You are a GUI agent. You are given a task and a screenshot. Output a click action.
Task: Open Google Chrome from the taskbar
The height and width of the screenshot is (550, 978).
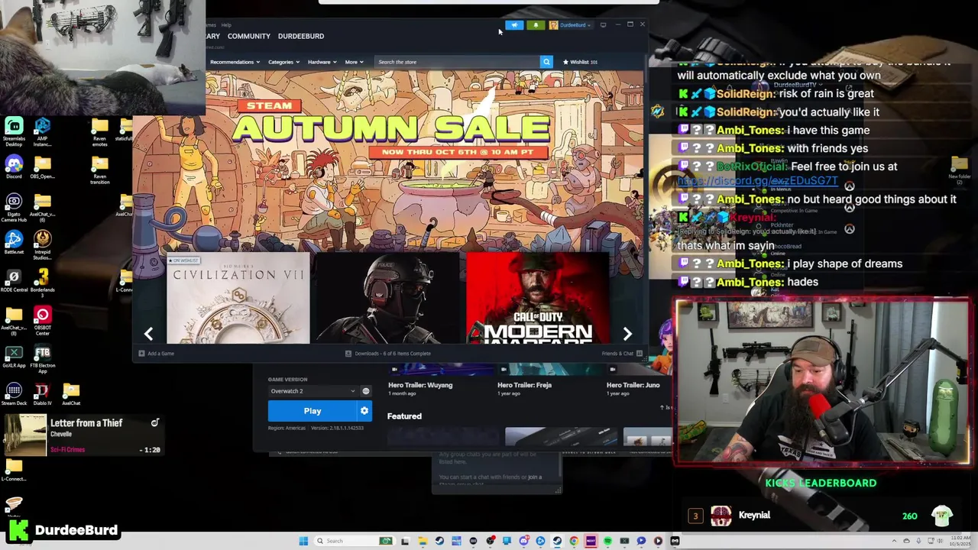point(574,541)
